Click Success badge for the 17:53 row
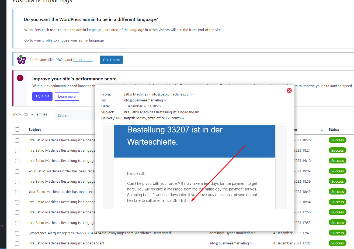This screenshot has width=354, height=249. tap(337, 223)
